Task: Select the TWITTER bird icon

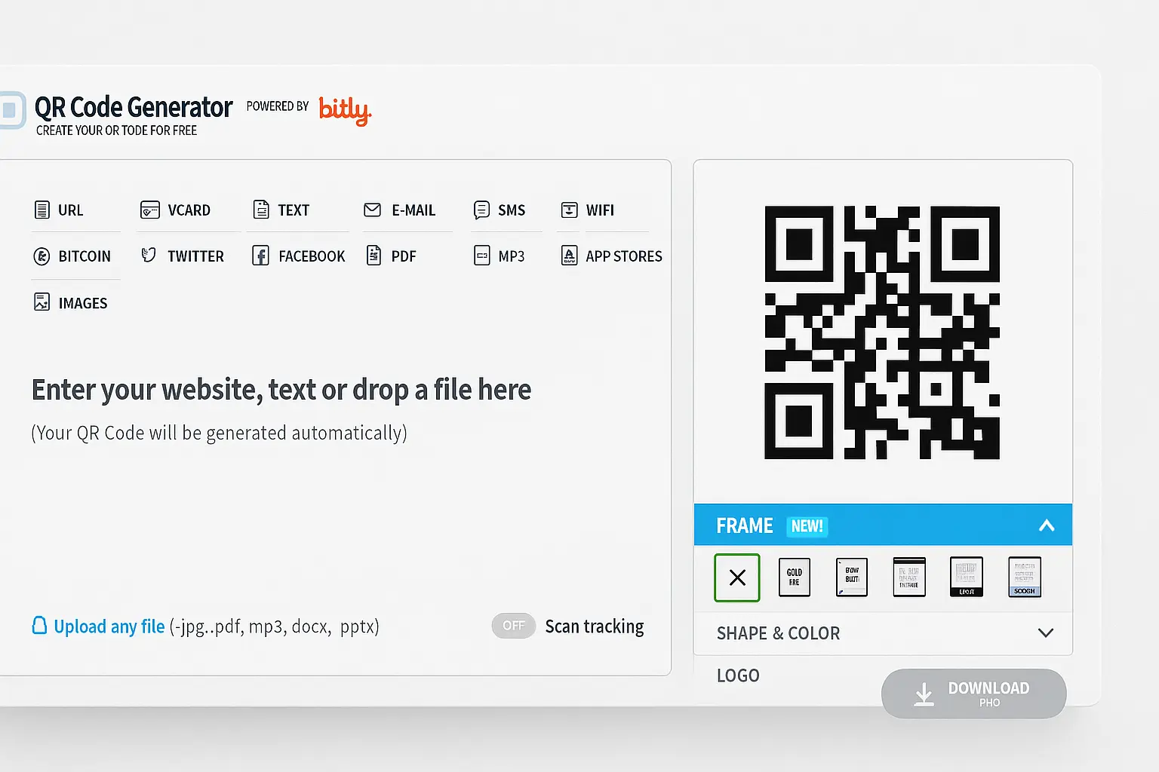Action: pos(149,256)
